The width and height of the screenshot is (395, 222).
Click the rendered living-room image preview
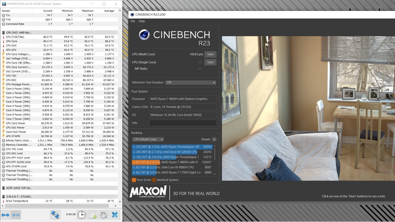tap(308, 108)
